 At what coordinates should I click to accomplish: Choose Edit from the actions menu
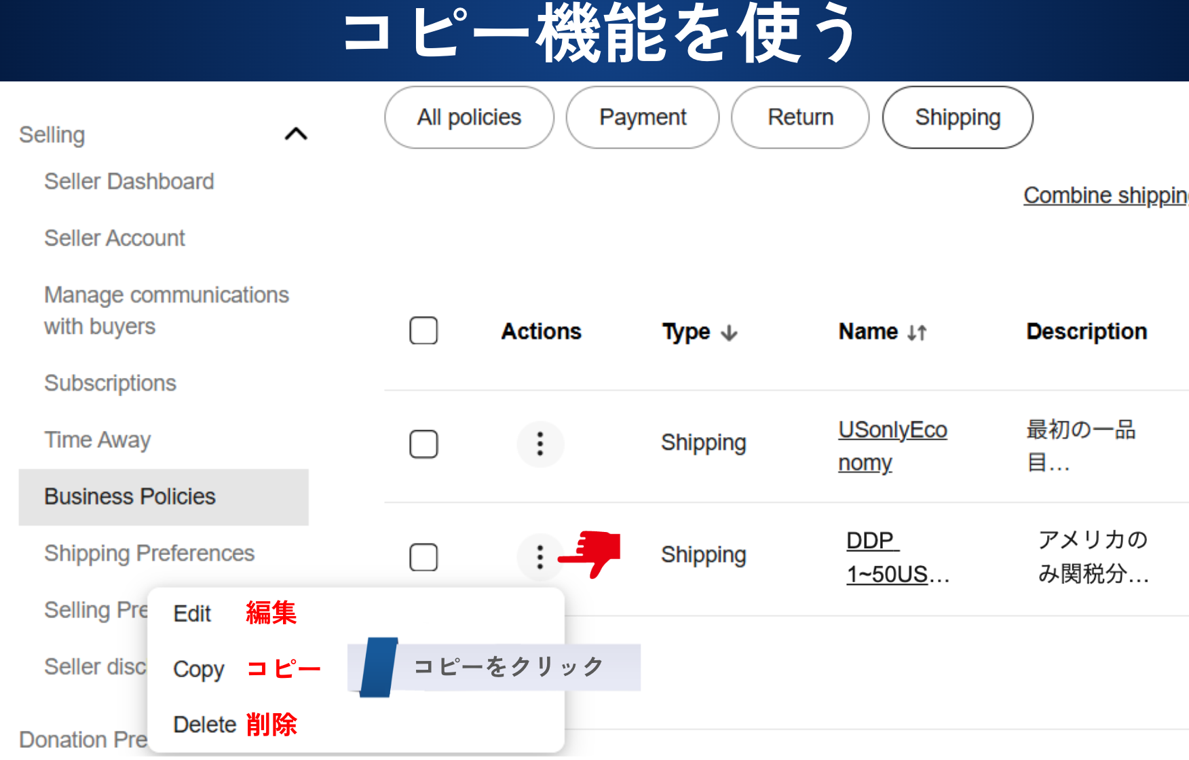click(x=192, y=613)
